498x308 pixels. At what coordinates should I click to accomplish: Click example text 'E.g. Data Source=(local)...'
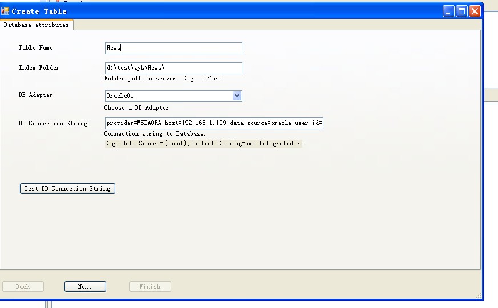point(204,144)
